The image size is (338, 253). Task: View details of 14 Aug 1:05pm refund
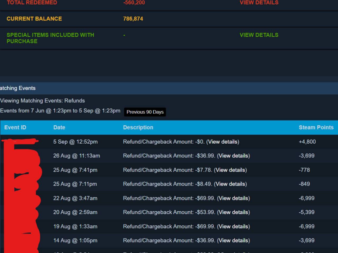tap(233, 240)
